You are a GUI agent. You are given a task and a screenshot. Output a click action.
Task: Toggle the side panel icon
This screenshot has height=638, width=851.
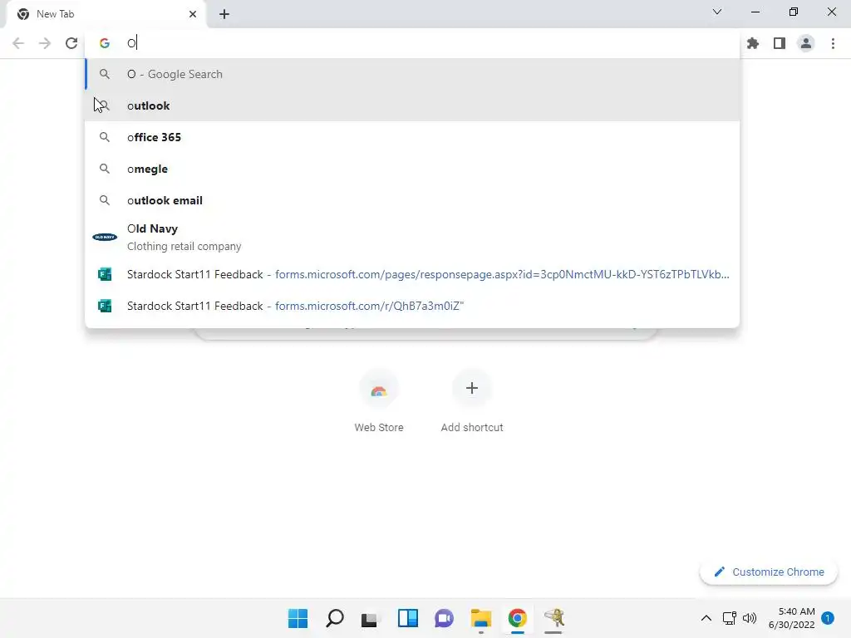click(780, 43)
